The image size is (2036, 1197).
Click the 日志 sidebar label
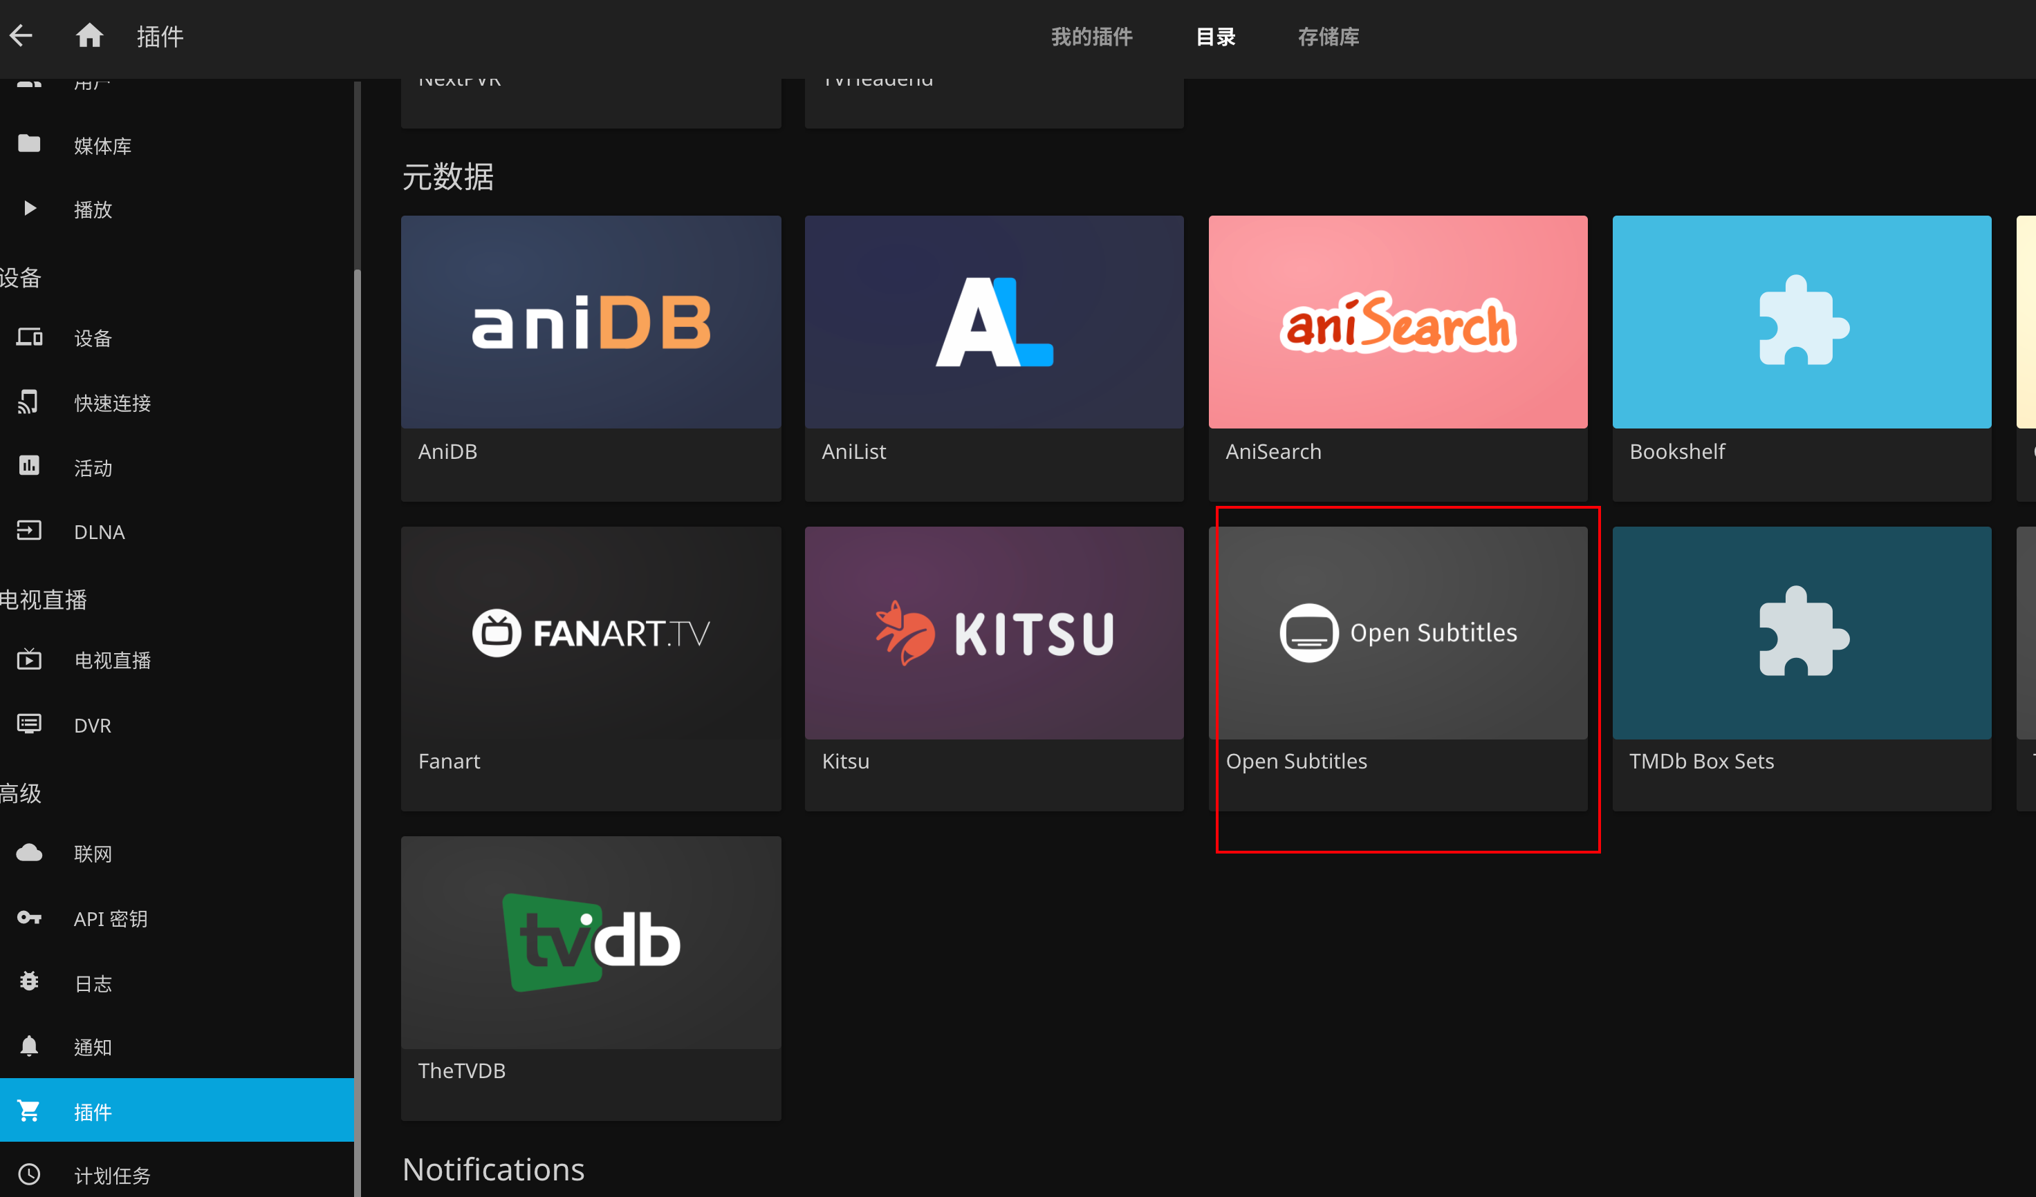(93, 983)
